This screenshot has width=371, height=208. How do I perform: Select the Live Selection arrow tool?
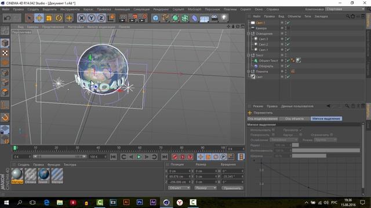click(x=30, y=18)
